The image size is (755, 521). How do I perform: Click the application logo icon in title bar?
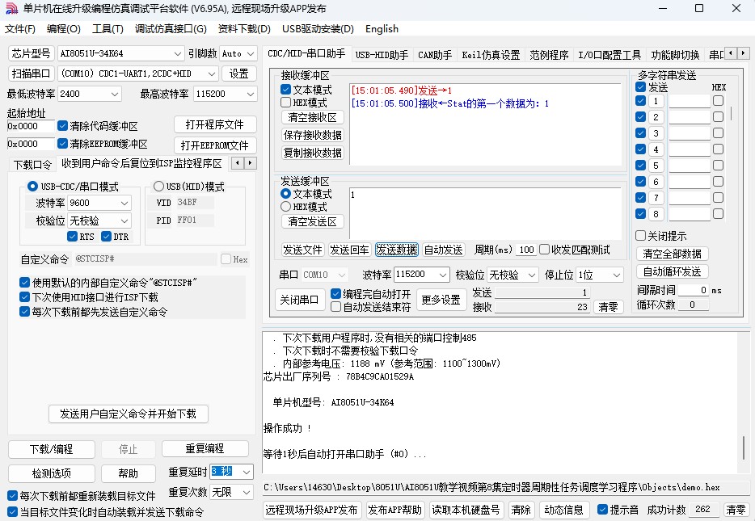[x=11, y=9]
